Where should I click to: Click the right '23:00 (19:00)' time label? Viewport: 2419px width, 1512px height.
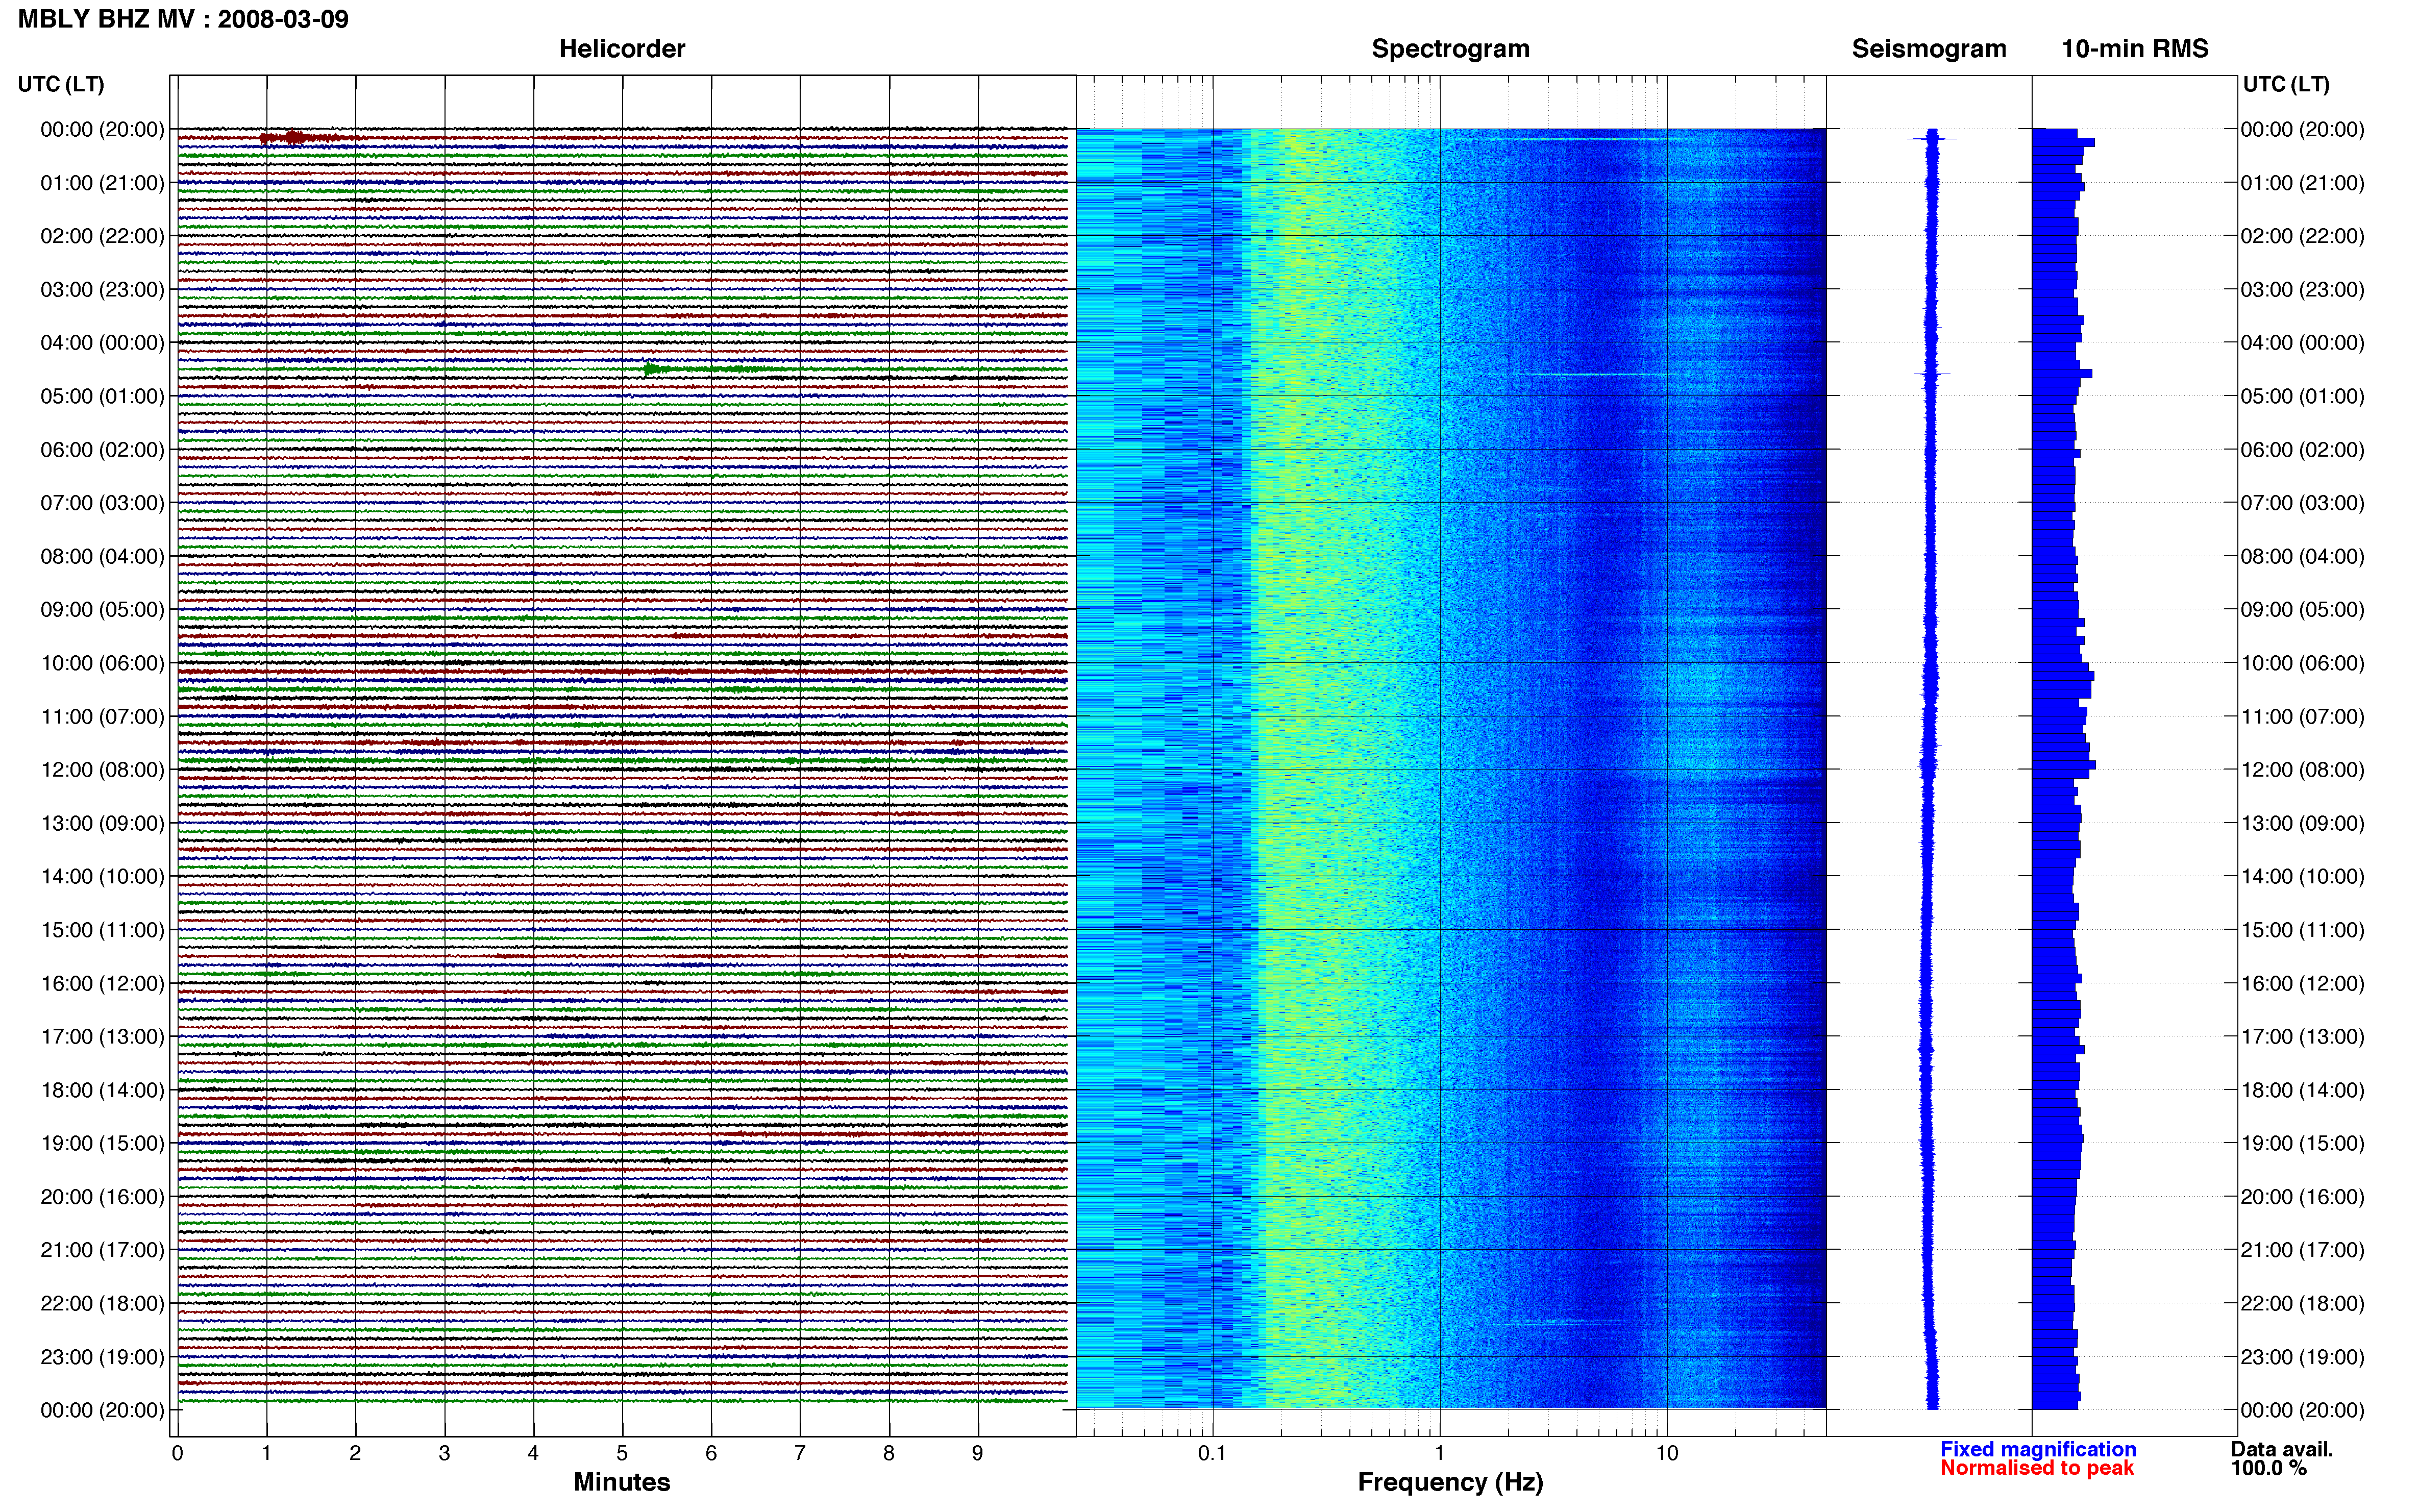[2302, 1357]
